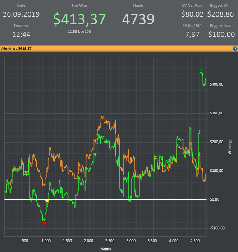Click the Net Won header label
Image resolution: width=238 pixels, height=252 pixels.
coord(79,6)
